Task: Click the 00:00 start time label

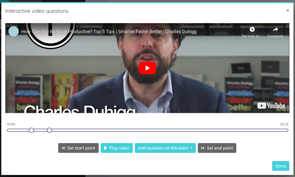Action: [x=11, y=124]
